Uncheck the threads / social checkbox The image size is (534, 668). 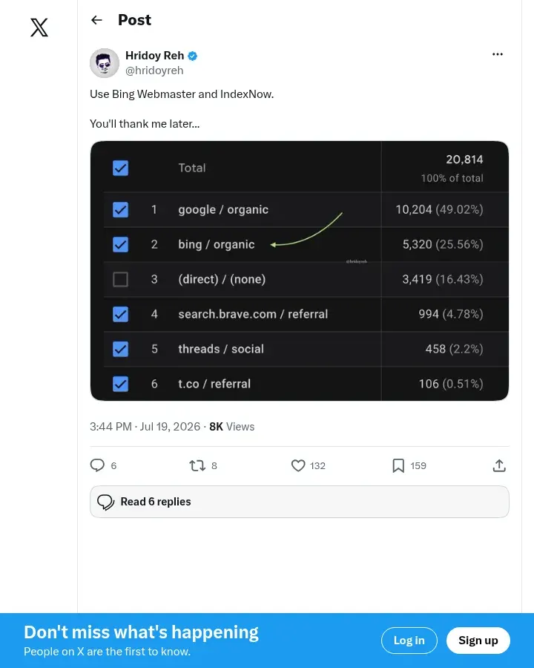[120, 349]
